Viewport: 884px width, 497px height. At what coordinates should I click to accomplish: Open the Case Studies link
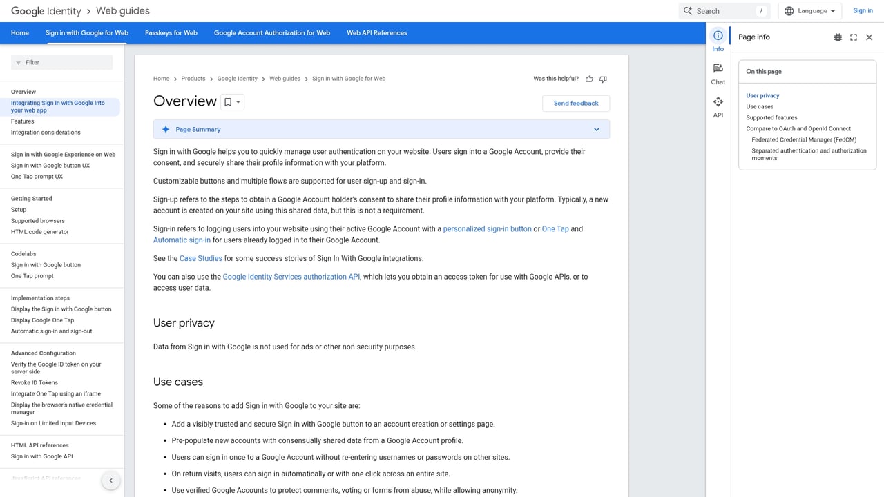[200, 258]
